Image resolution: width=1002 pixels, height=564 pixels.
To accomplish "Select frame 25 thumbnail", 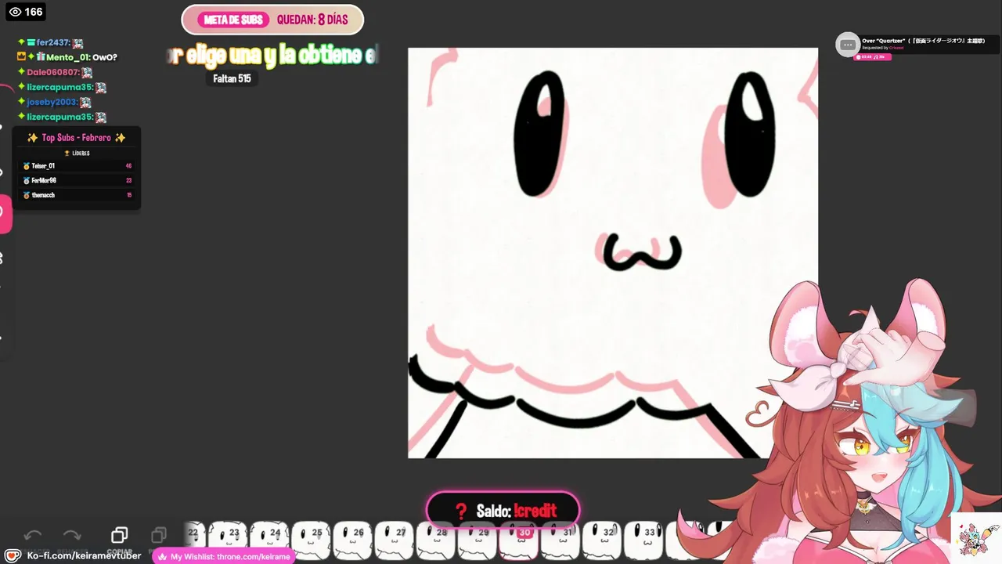I will 311,539.
